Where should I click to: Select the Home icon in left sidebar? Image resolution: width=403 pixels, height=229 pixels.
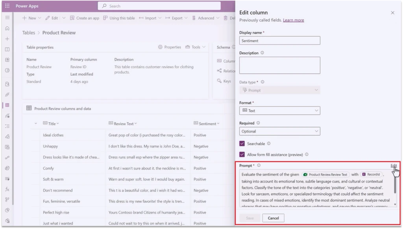pyautogui.click(x=7, y=28)
